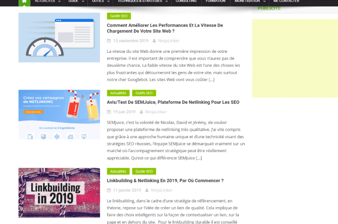Expand the MONETISATION menu arrow

pyautogui.click(x=264, y=2)
